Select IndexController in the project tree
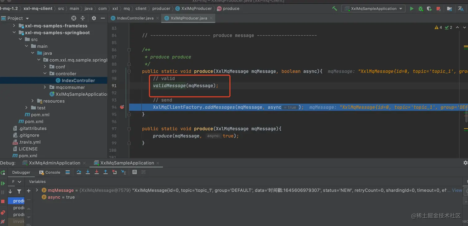This screenshot has height=226, width=468. click(x=78, y=80)
